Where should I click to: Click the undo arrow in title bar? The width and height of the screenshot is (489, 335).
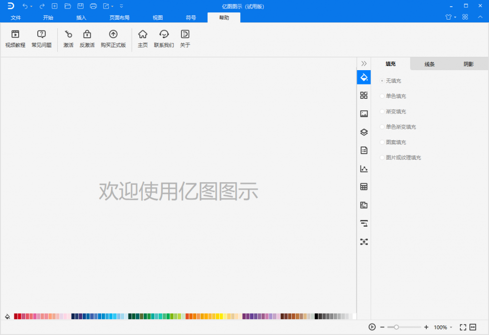coord(25,6)
